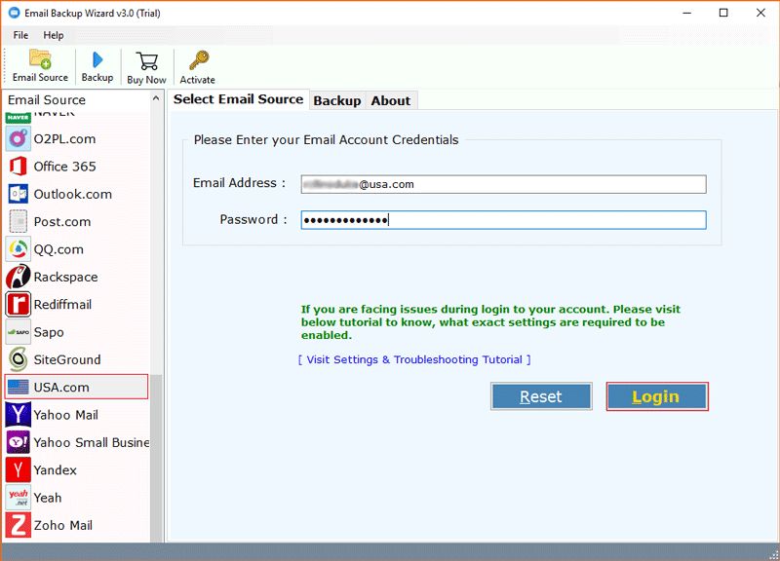Choose Yandex as the email source
780x561 pixels.
(55, 469)
